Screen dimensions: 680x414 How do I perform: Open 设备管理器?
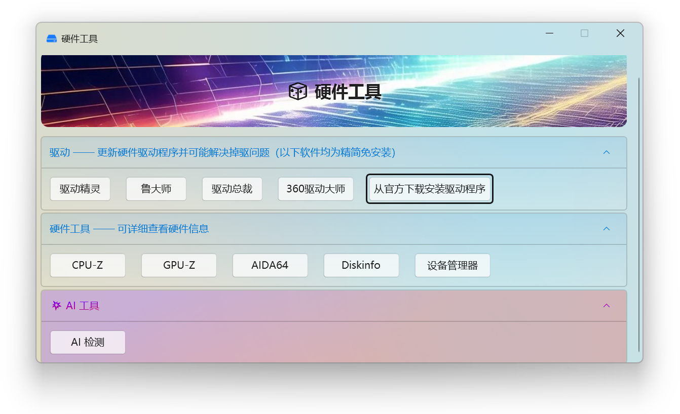(x=452, y=265)
